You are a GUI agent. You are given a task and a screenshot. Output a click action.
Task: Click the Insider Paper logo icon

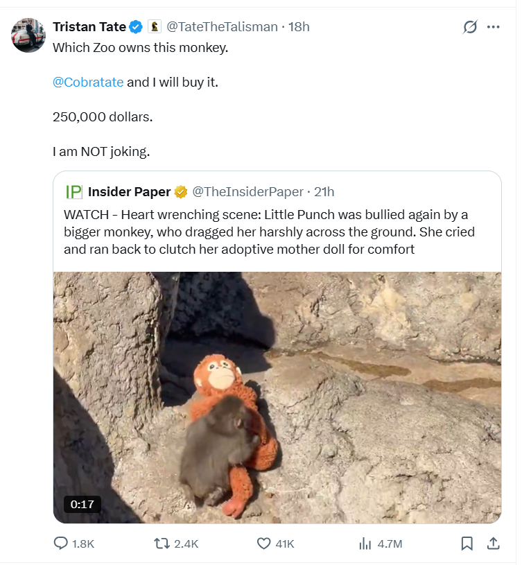pos(73,191)
